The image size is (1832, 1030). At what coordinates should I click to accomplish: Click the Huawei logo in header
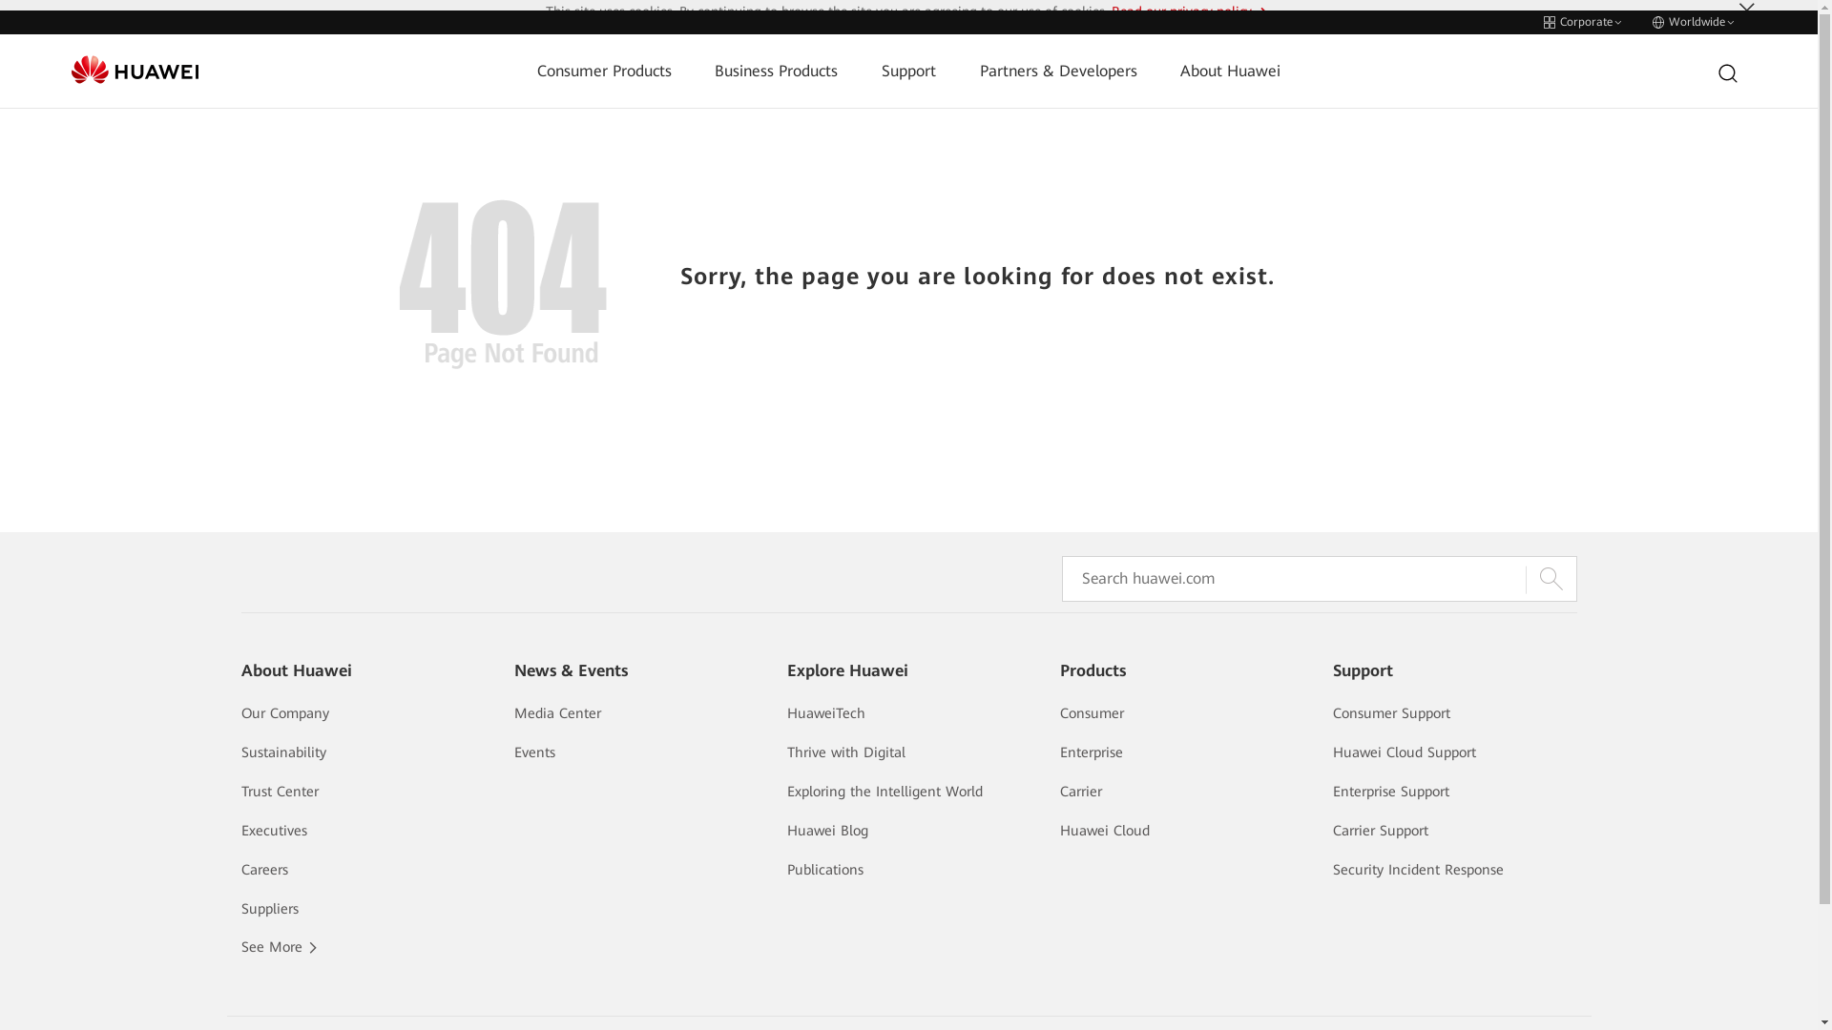[135, 71]
